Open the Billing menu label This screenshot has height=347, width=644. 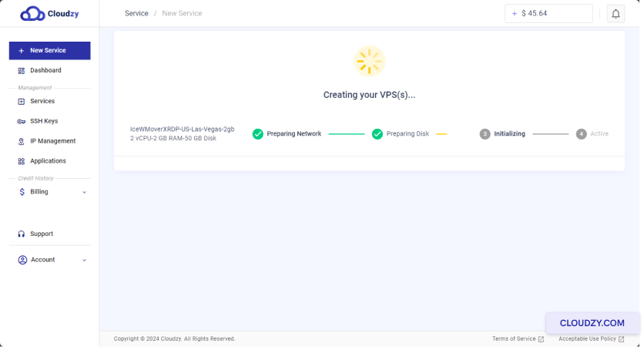coord(39,191)
